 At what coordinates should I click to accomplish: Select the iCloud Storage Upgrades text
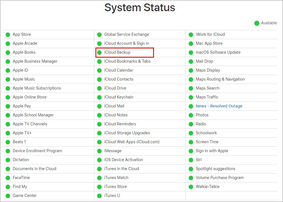pyautogui.click(x=127, y=133)
